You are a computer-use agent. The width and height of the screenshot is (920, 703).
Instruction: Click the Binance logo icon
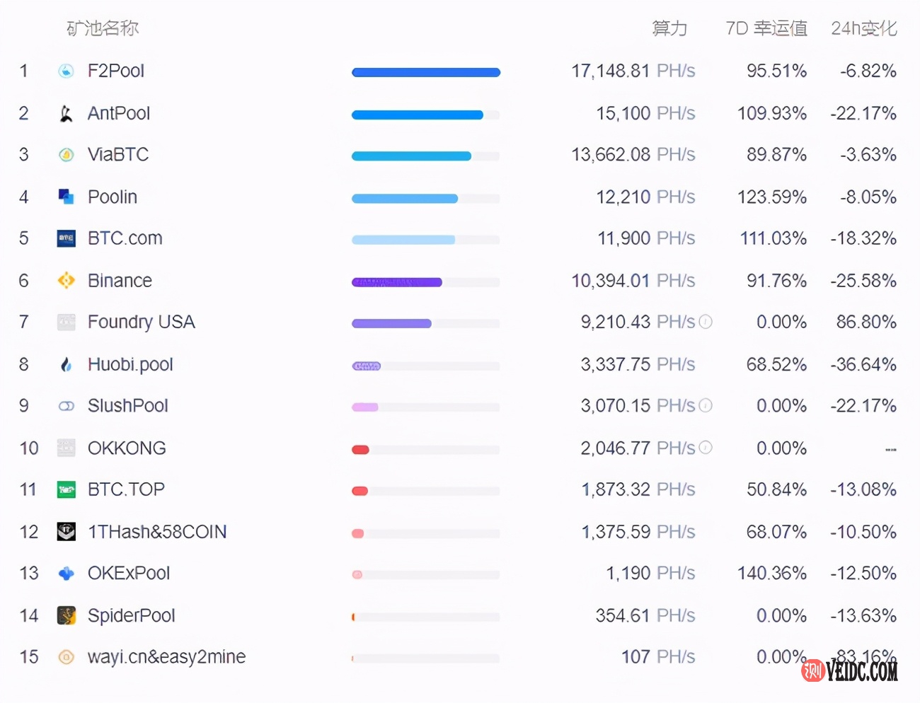click(x=66, y=281)
